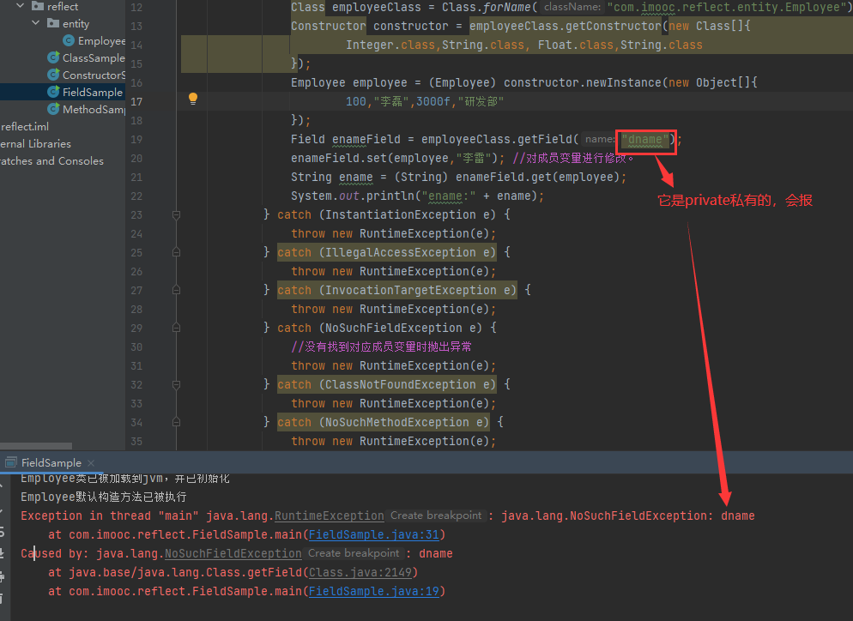Select FieldSample in the project tree
Screen dimensions: 853x621
click(x=92, y=93)
